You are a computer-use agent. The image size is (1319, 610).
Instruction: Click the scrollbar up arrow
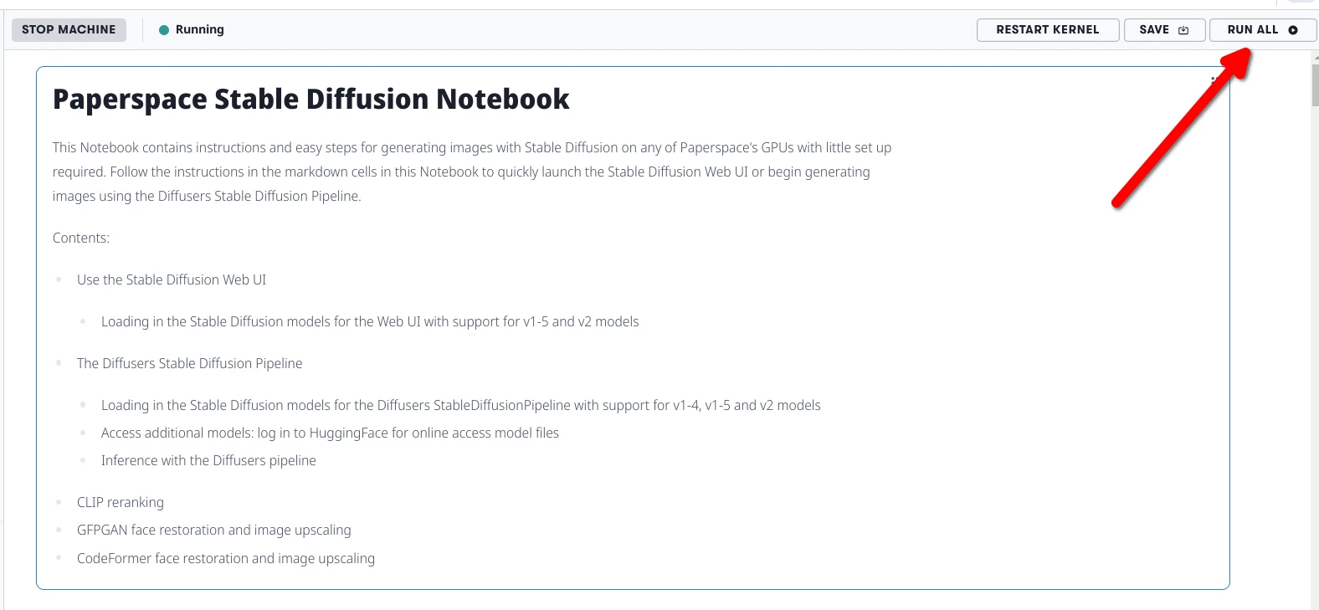click(x=1315, y=56)
